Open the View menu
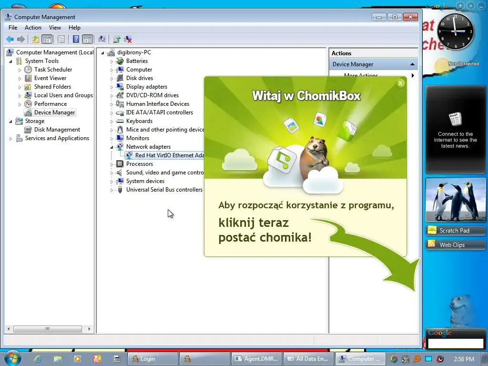Screen dimensions: 488x366 point(55,28)
